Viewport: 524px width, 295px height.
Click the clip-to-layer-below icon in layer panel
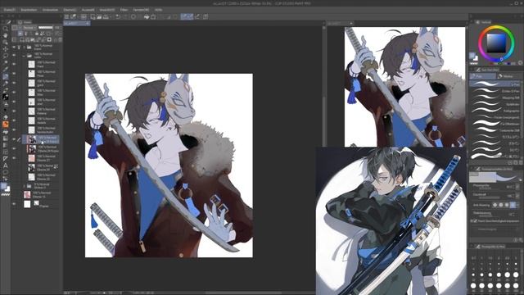pos(20,34)
